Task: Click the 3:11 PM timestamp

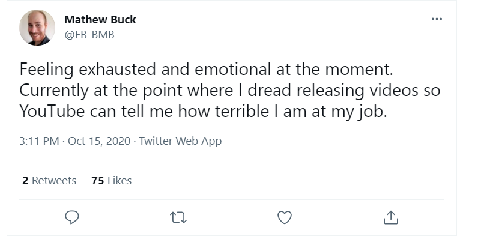Action: [39, 141]
